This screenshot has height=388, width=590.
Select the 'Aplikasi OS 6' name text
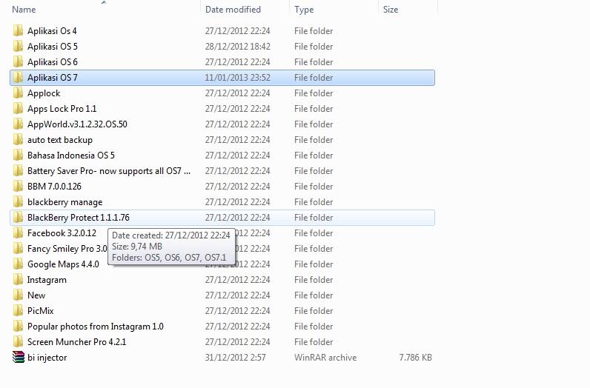tap(53, 62)
